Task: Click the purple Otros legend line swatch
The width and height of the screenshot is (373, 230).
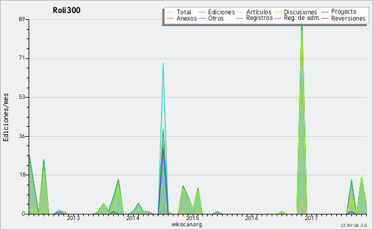Action: tap(201, 18)
